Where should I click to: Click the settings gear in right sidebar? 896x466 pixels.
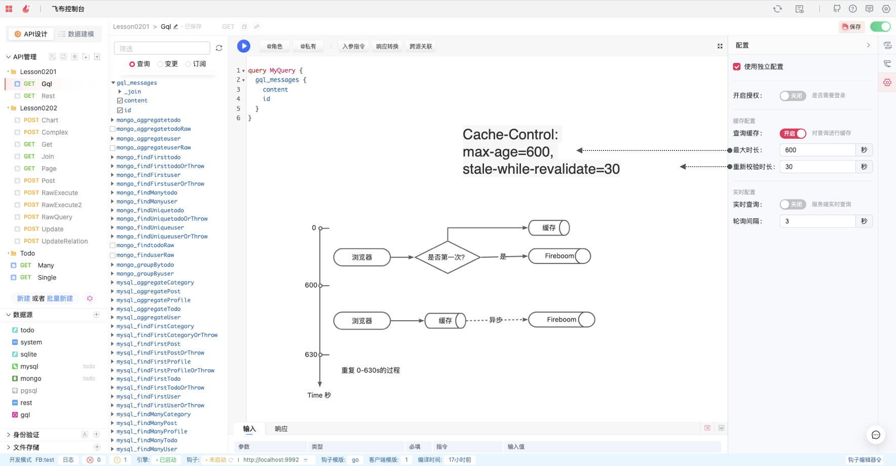887,83
